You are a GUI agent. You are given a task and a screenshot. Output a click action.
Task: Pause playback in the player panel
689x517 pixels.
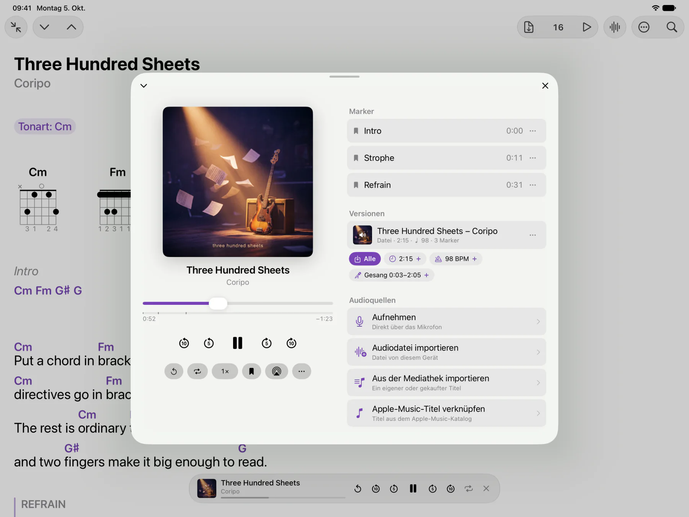238,343
